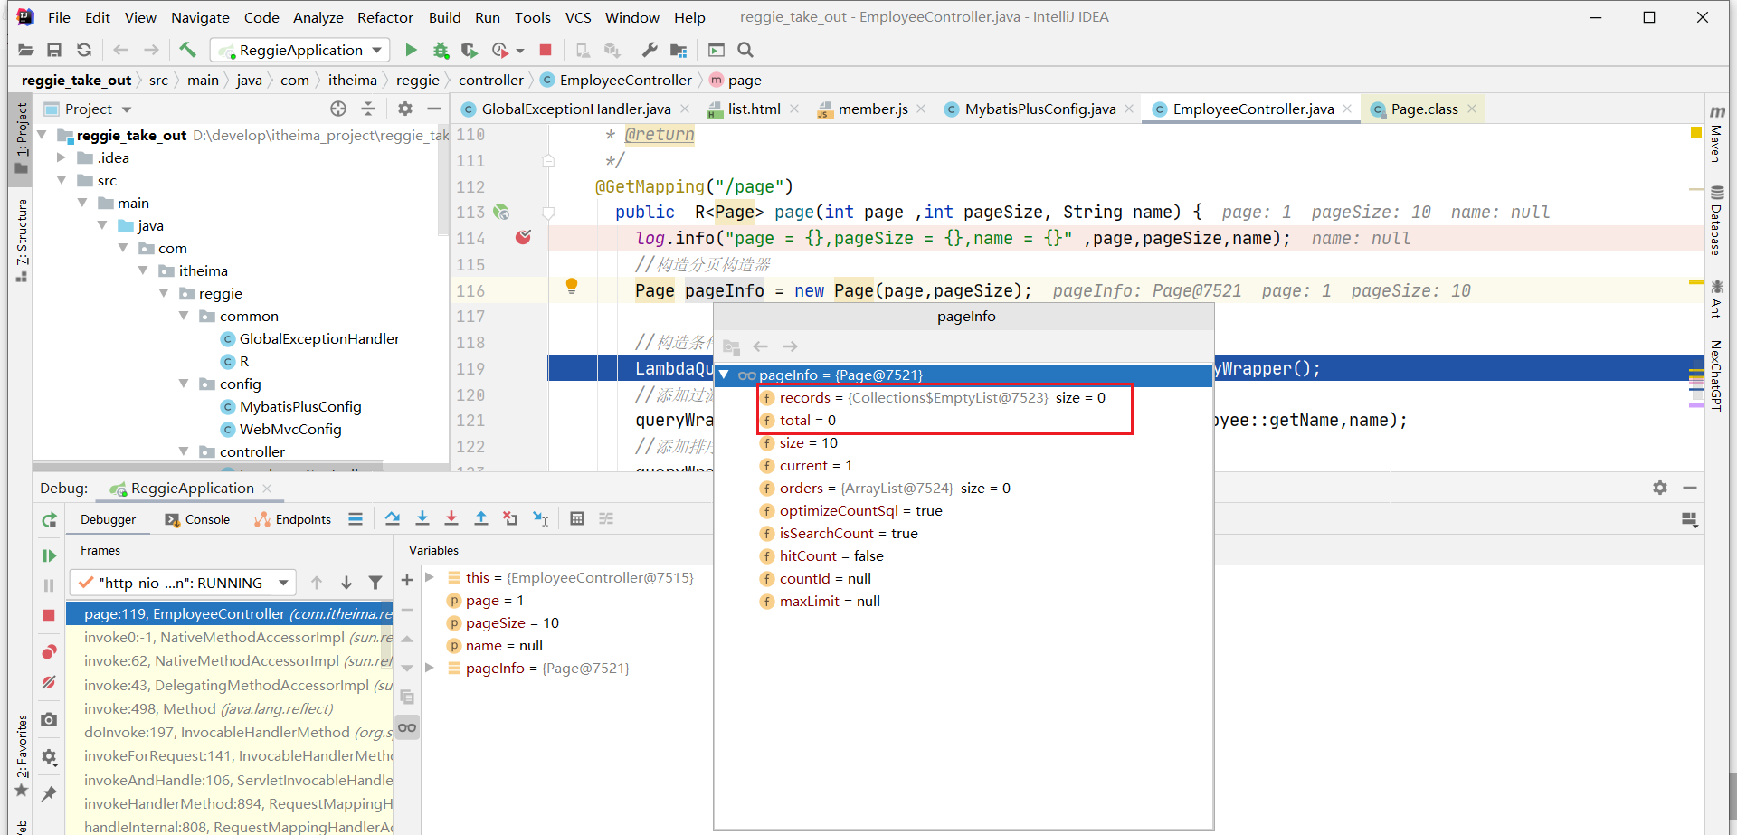The width and height of the screenshot is (1737, 835).
Task: Open Evaluate Expression calculator icon
Action: tap(577, 518)
